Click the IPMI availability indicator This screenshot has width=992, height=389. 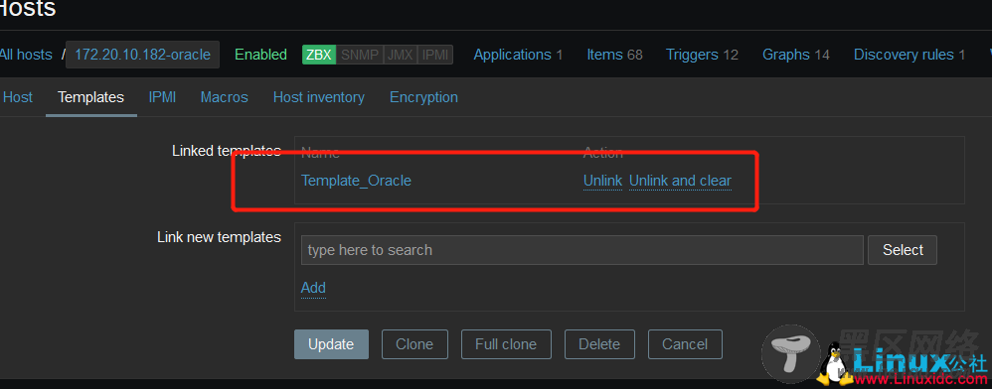coord(435,55)
